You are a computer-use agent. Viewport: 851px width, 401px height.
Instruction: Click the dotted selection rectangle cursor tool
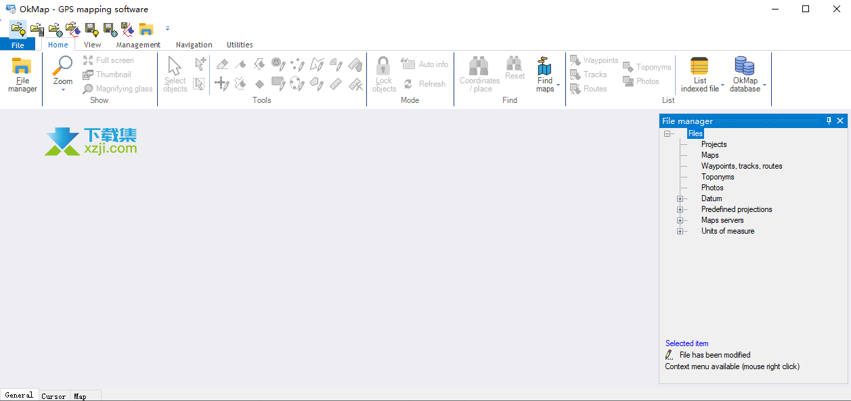click(x=199, y=84)
